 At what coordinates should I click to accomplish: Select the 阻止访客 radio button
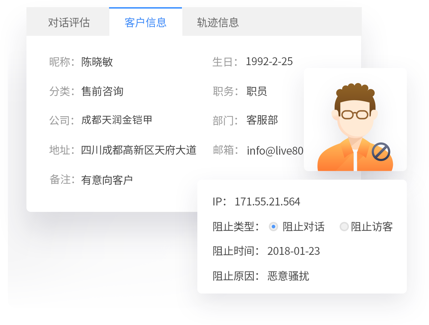(344, 227)
